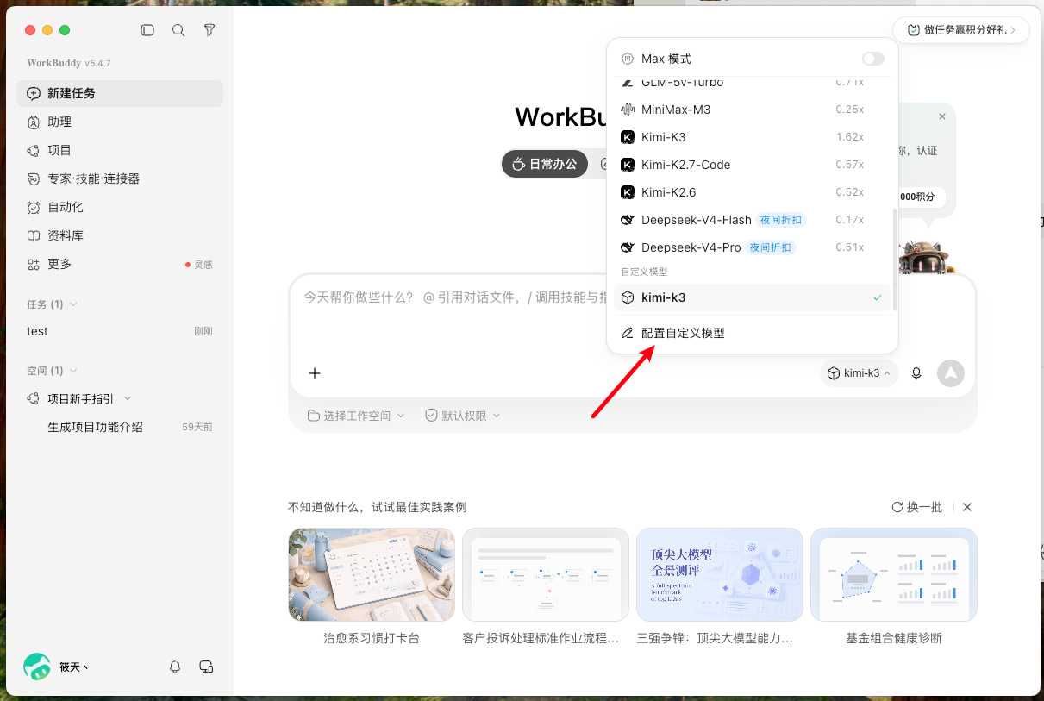The height and width of the screenshot is (701, 1044).
Task: Open notifications bell icon
Action: (175, 667)
